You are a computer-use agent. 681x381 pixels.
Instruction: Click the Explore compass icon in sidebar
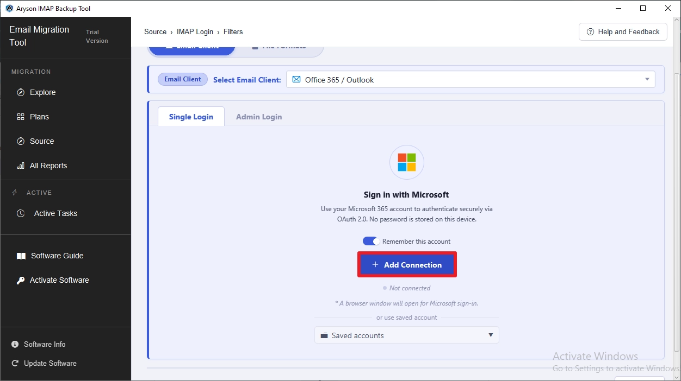(21, 92)
